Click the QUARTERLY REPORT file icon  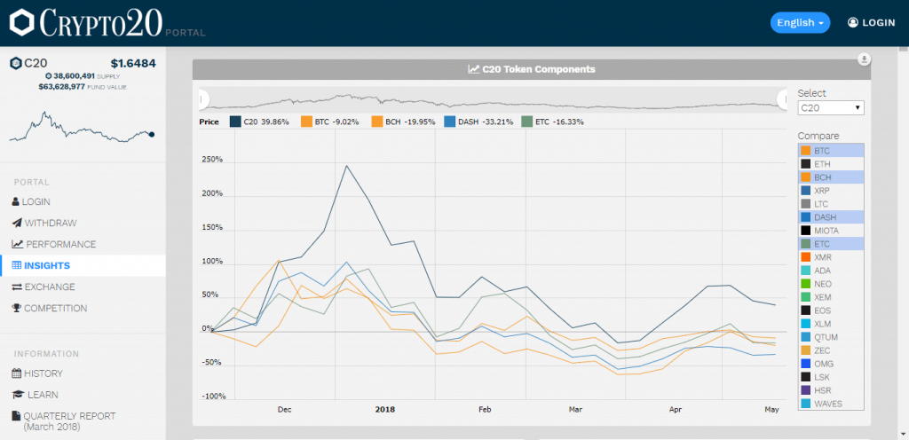coord(16,416)
